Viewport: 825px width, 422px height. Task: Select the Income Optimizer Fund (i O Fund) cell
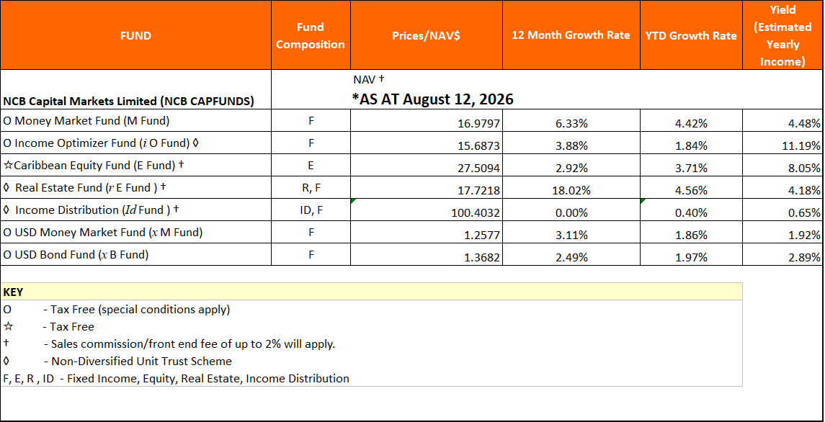pyautogui.click(x=136, y=143)
